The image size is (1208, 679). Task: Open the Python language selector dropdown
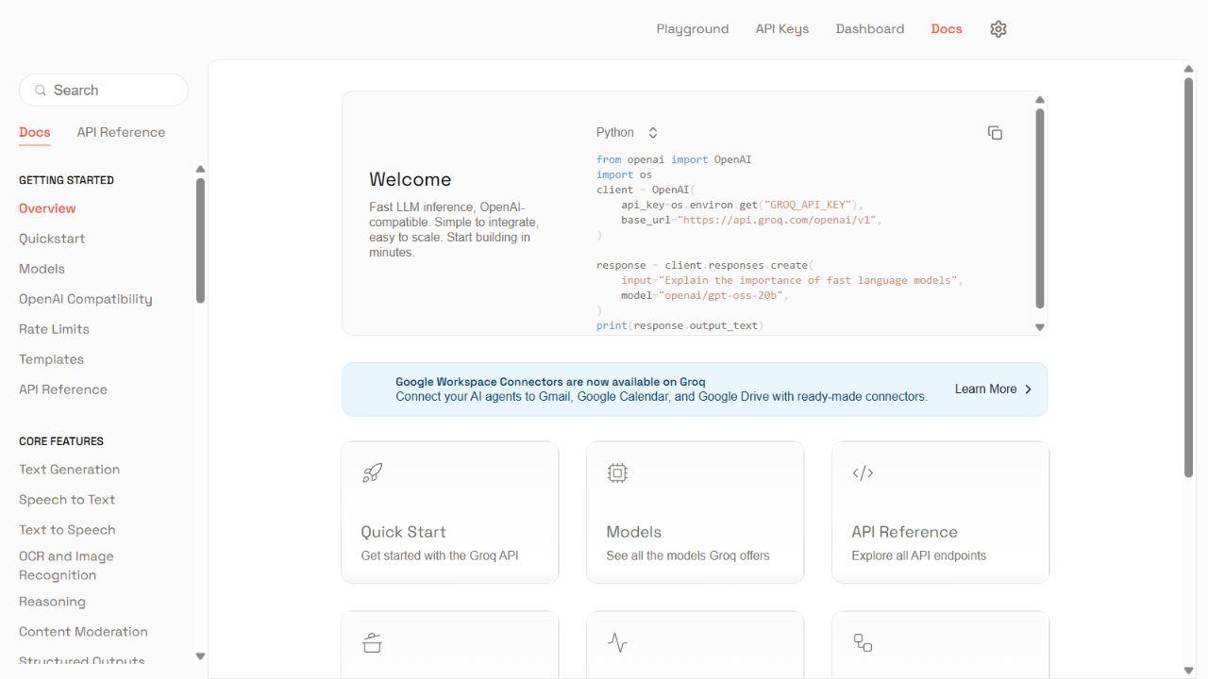coord(627,133)
